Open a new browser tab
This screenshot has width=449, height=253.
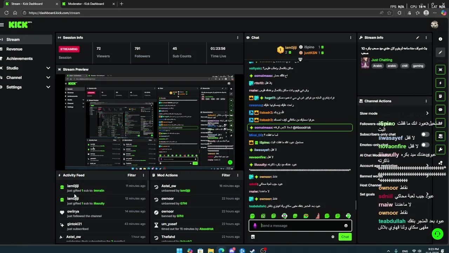point(121,4)
